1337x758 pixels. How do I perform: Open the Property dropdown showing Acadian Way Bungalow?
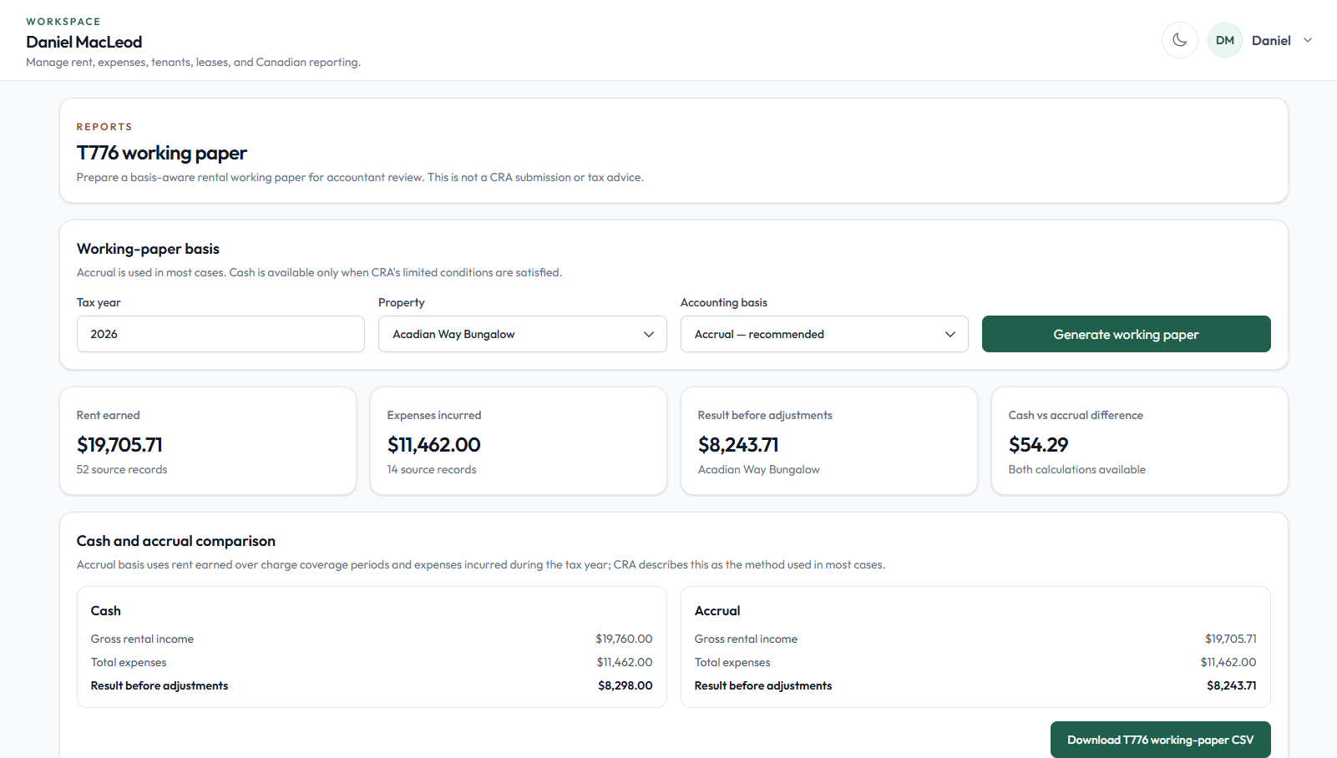tap(522, 334)
